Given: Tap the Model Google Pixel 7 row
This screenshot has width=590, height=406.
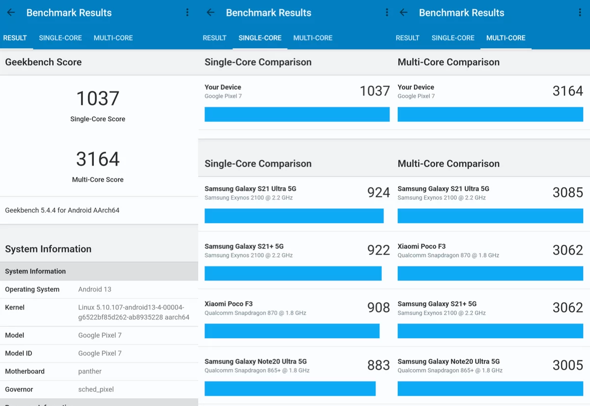Looking at the screenshot, I should coord(99,335).
